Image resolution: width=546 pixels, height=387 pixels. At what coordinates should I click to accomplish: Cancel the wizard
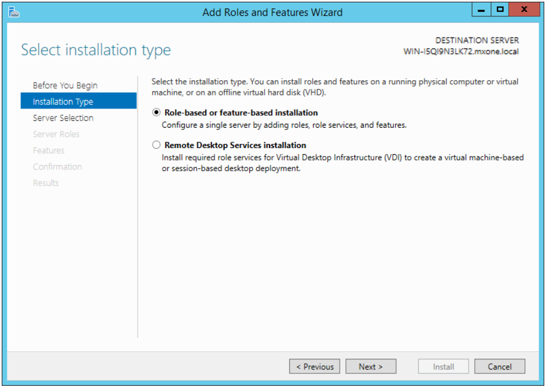click(x=500, y=367)
